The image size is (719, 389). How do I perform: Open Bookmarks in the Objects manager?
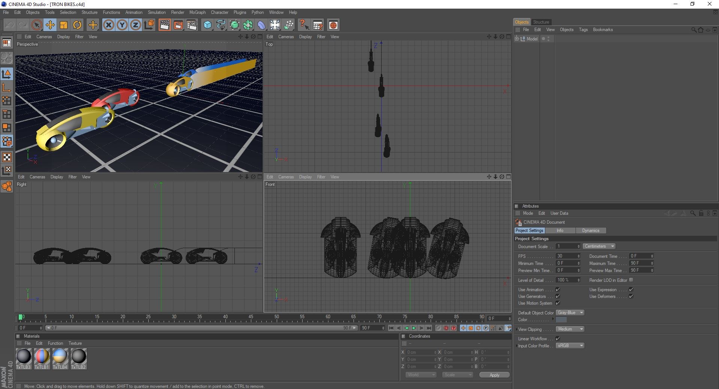click(603, 30)
